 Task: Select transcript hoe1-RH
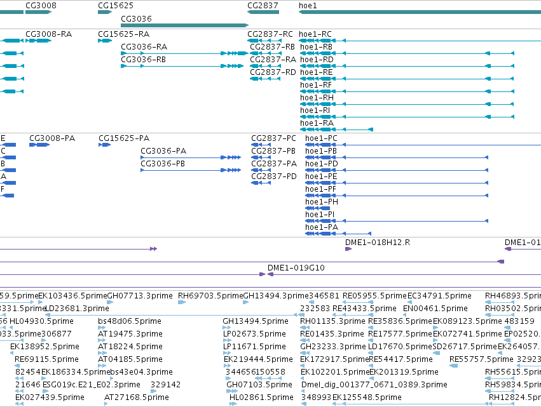(x=317, y=98)
